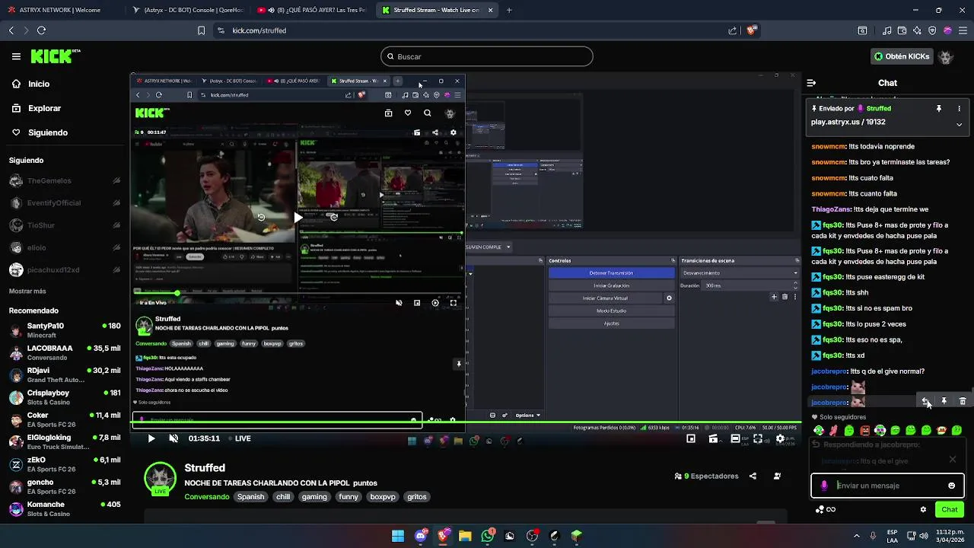
Task: Open Windows Start menu
Action: [x=398, y=536]
